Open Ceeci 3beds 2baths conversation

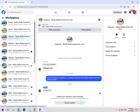tap(17, 52)
